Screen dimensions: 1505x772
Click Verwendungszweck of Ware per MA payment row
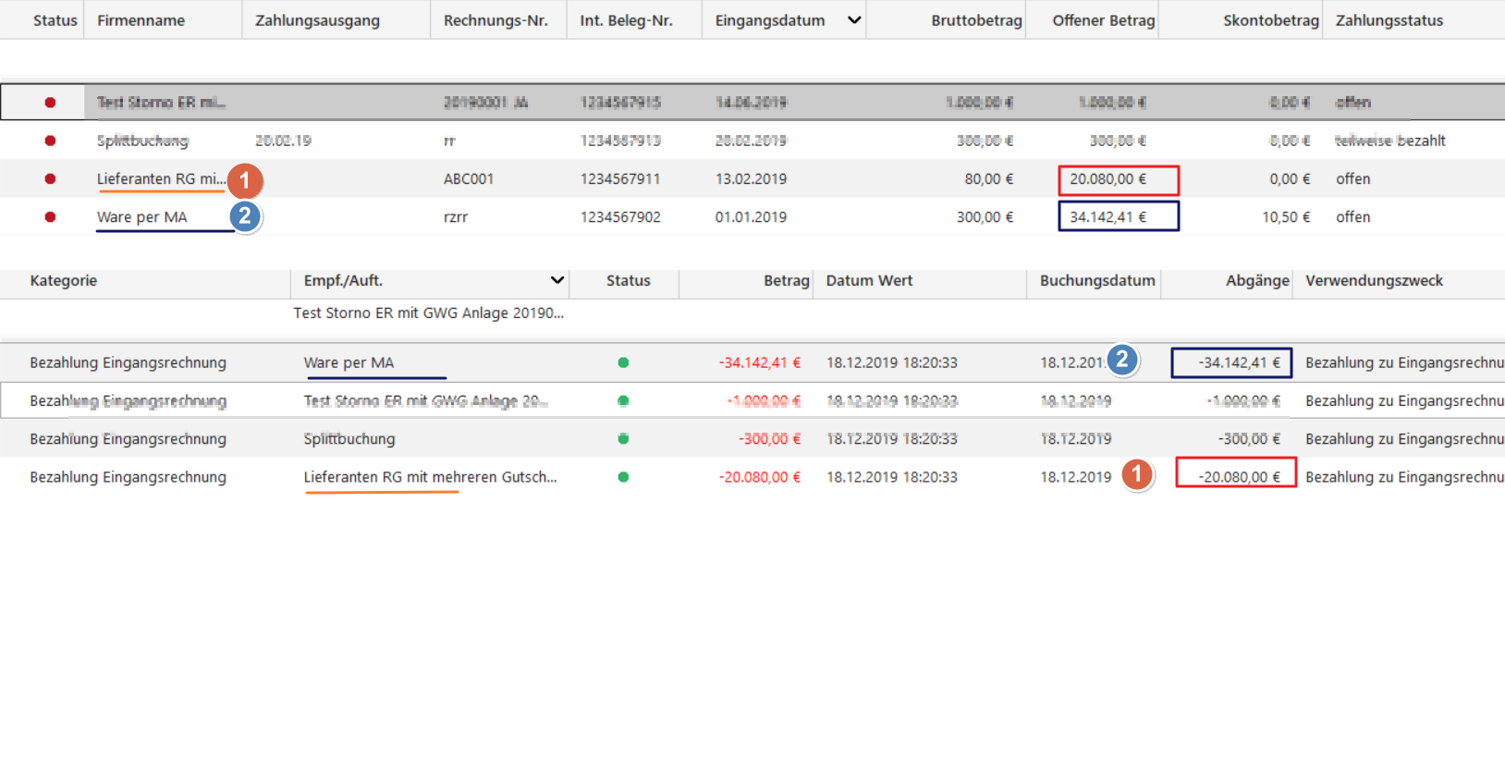pos(1404,362)
